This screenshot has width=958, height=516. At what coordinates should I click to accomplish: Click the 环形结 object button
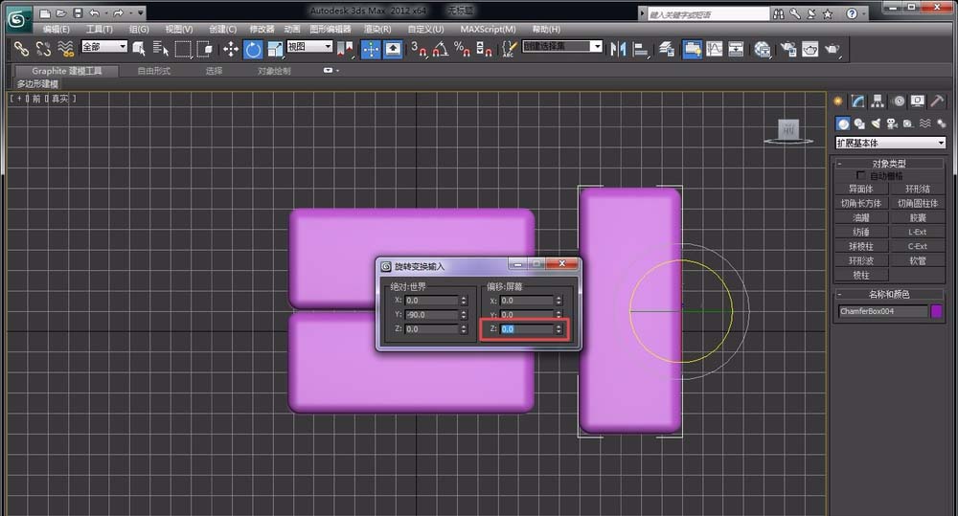coord(917,189)
